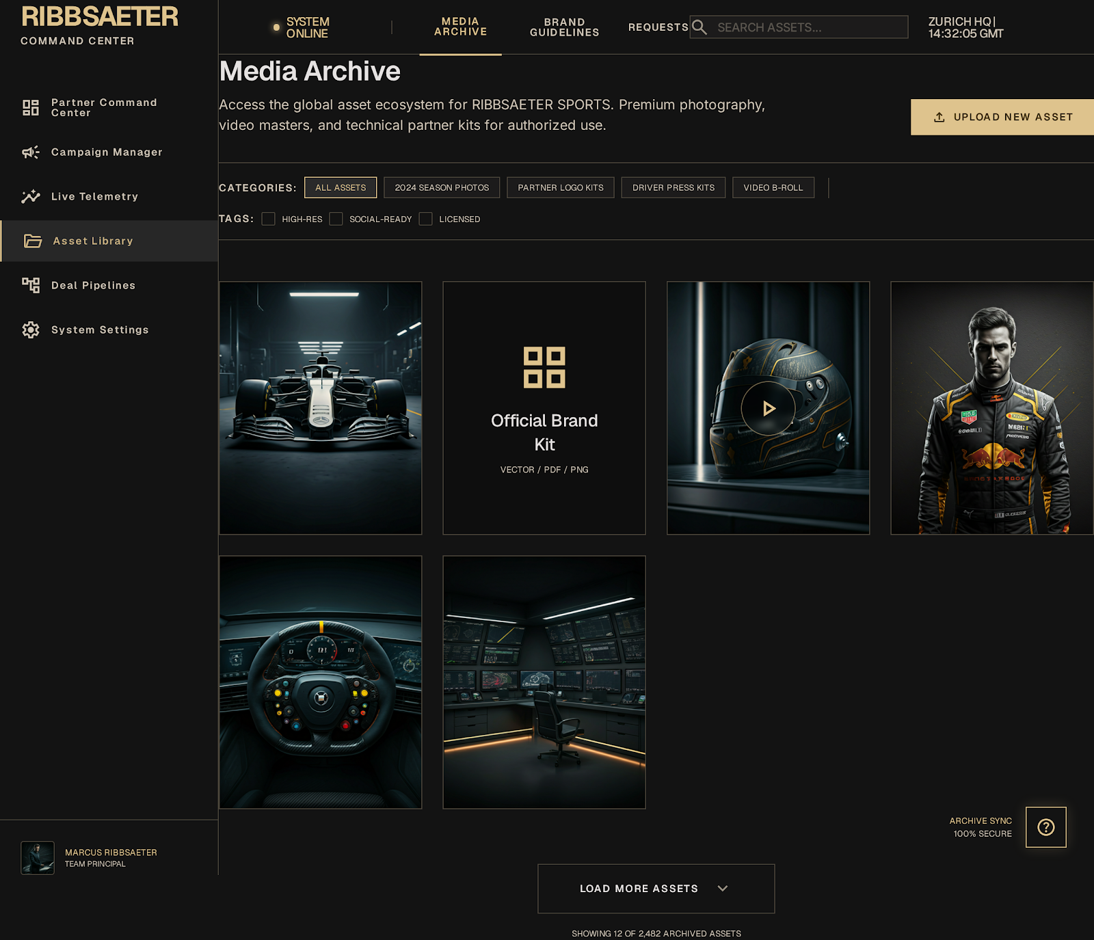Click Marcus Ribbsaeter profile avatar

pos(38,858)
